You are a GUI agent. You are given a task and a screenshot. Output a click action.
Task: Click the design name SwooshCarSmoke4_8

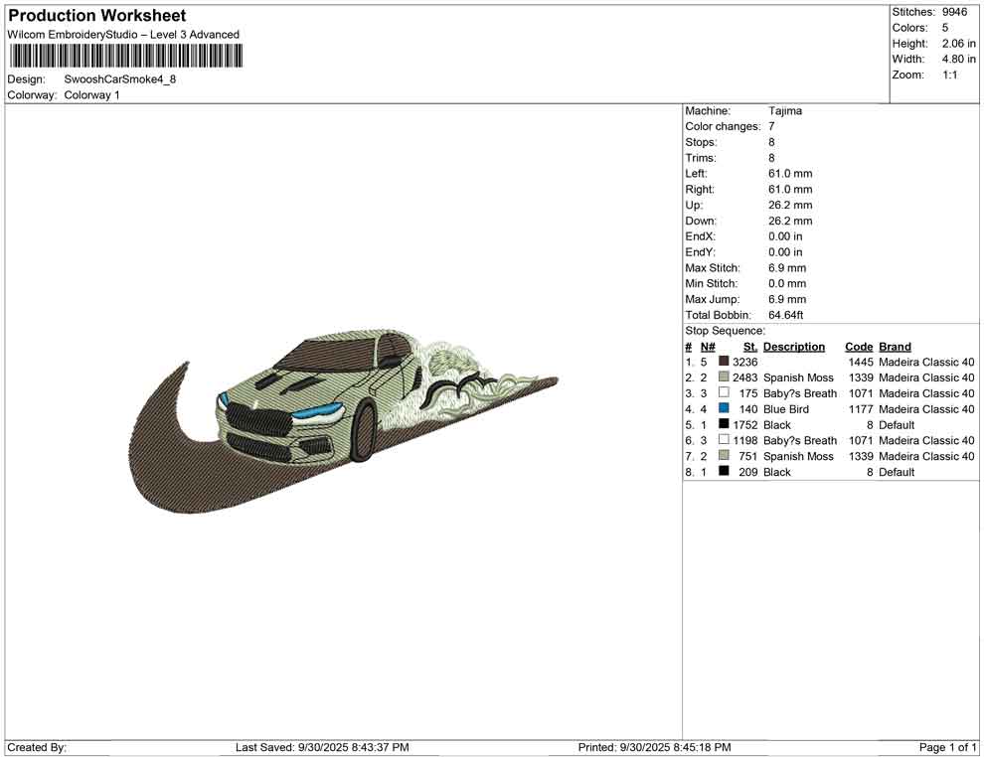[120, 79]
